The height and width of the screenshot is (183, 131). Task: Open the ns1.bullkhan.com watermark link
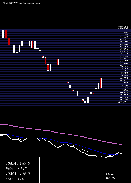pos(30,3)
